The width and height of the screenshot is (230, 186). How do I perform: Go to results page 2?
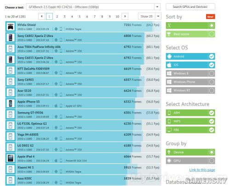(x=57, y=17)
